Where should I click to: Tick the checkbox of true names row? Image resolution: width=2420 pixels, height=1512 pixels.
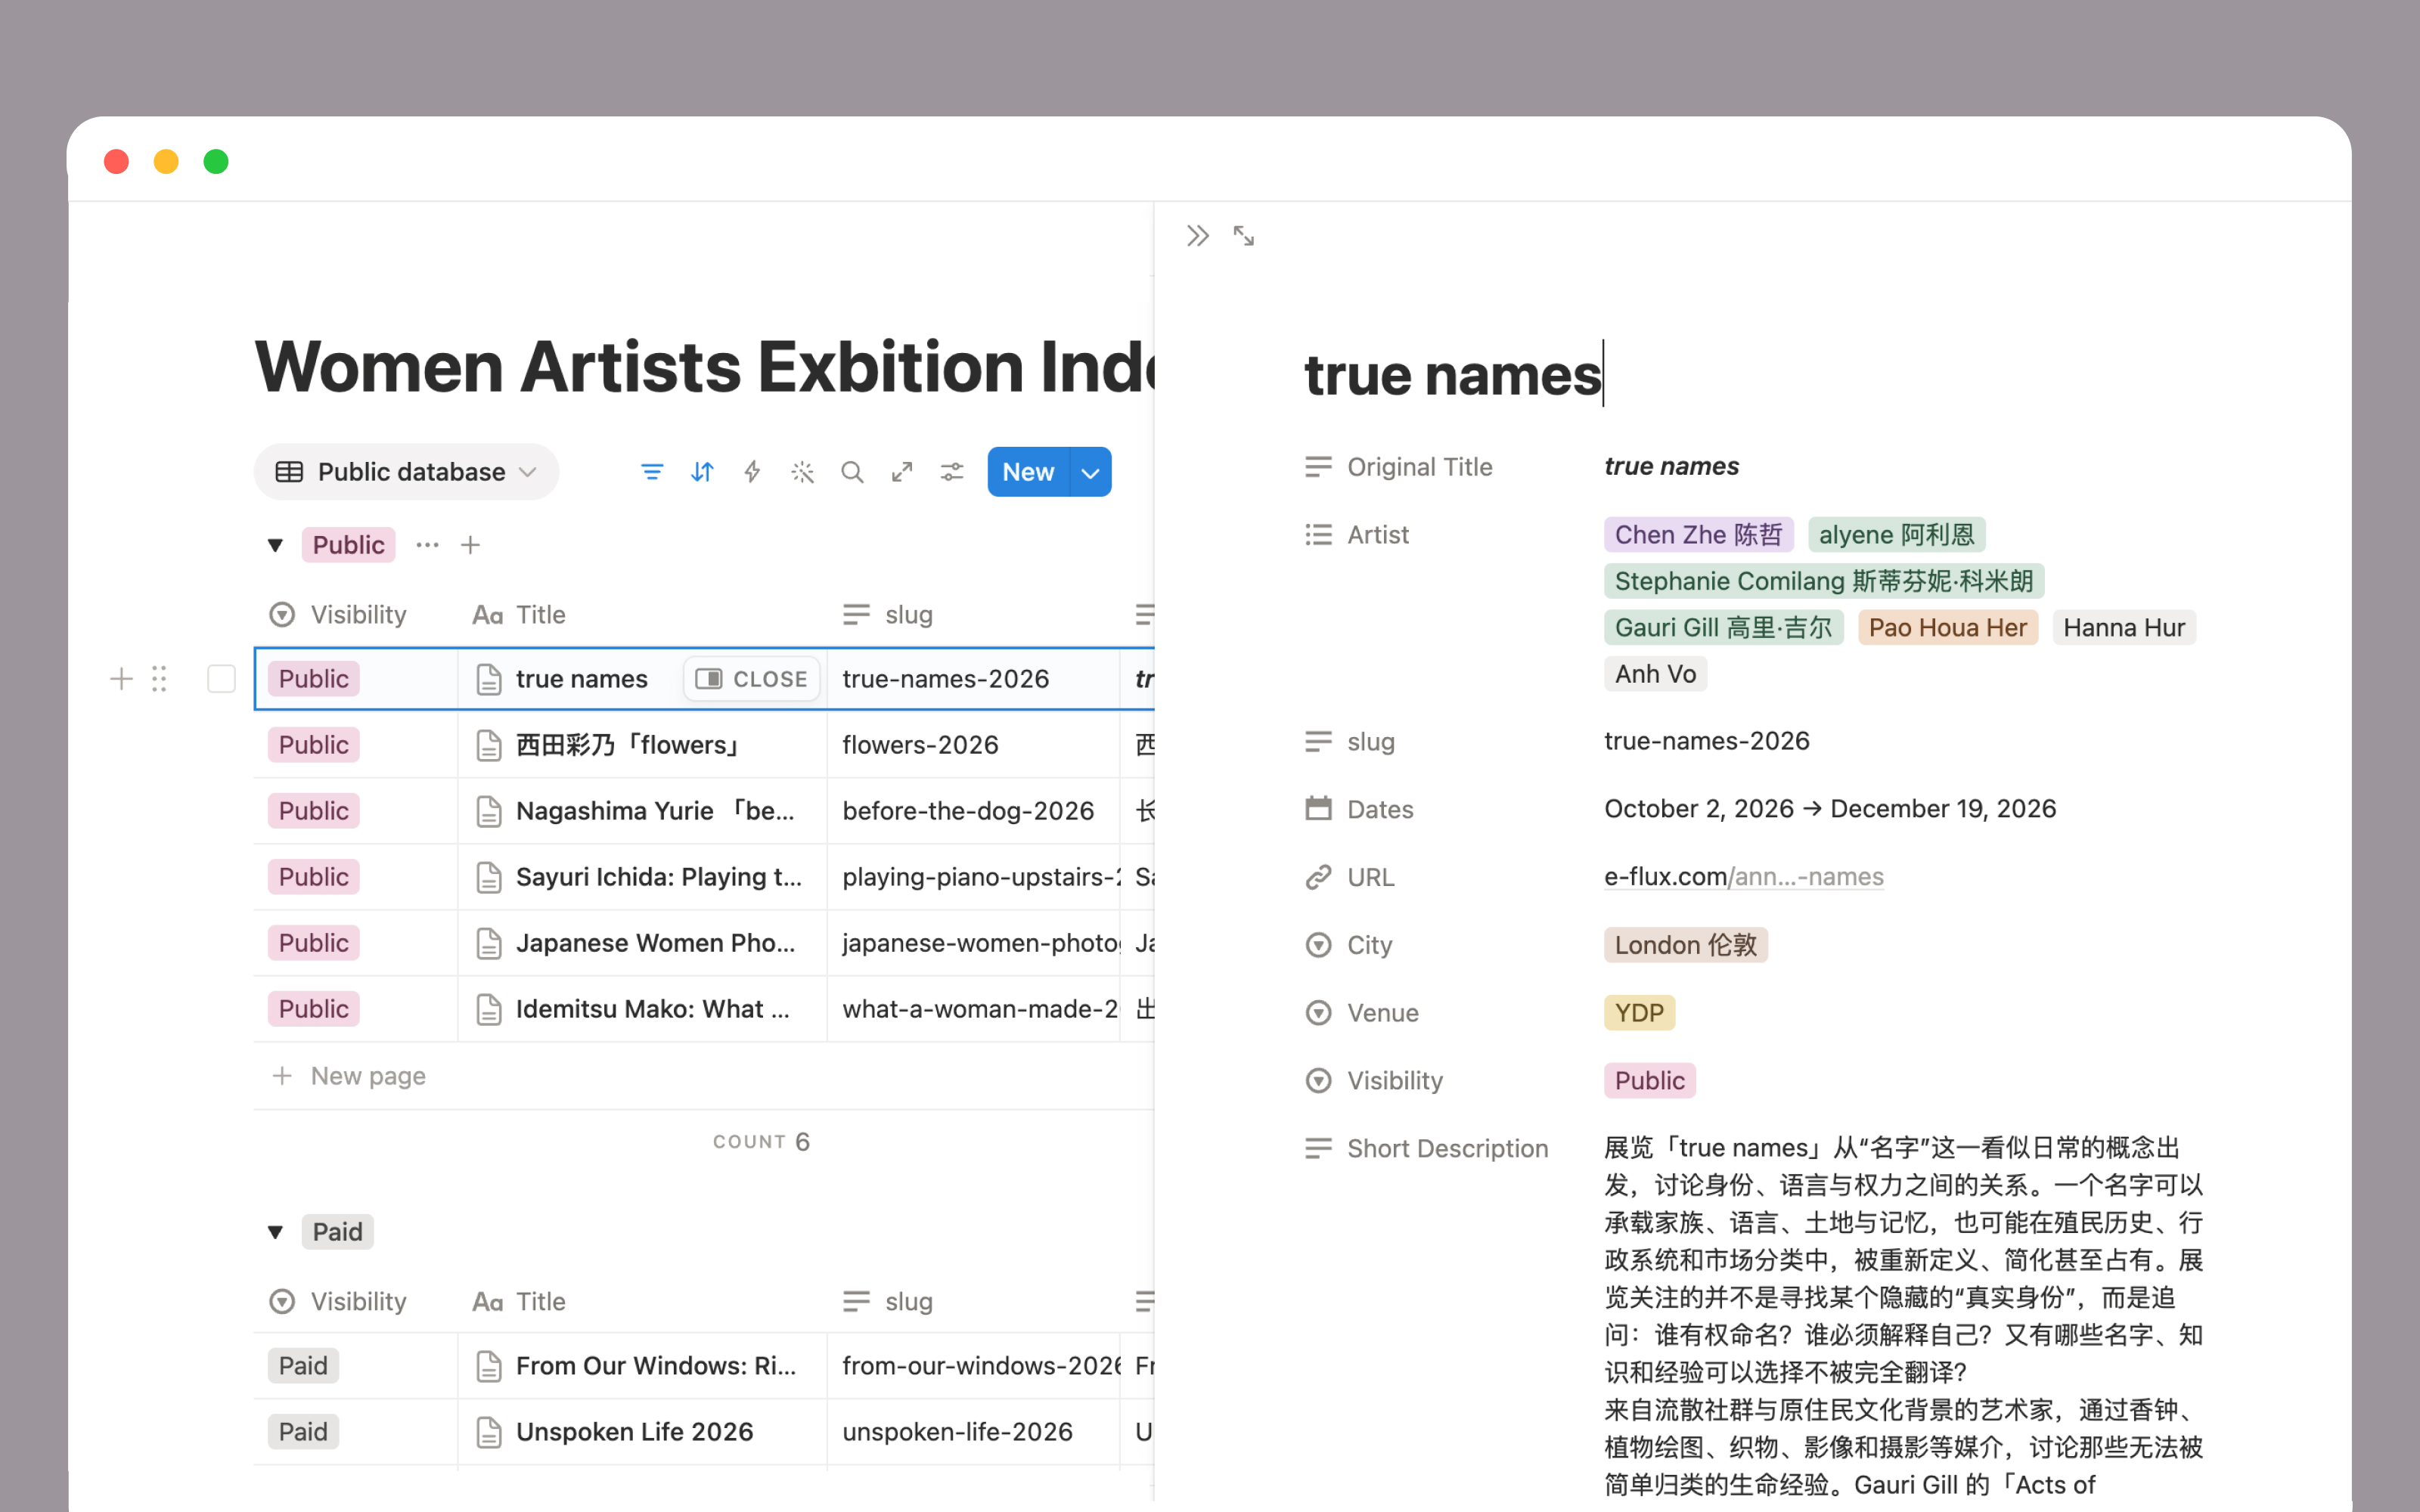tap(221, 679)
